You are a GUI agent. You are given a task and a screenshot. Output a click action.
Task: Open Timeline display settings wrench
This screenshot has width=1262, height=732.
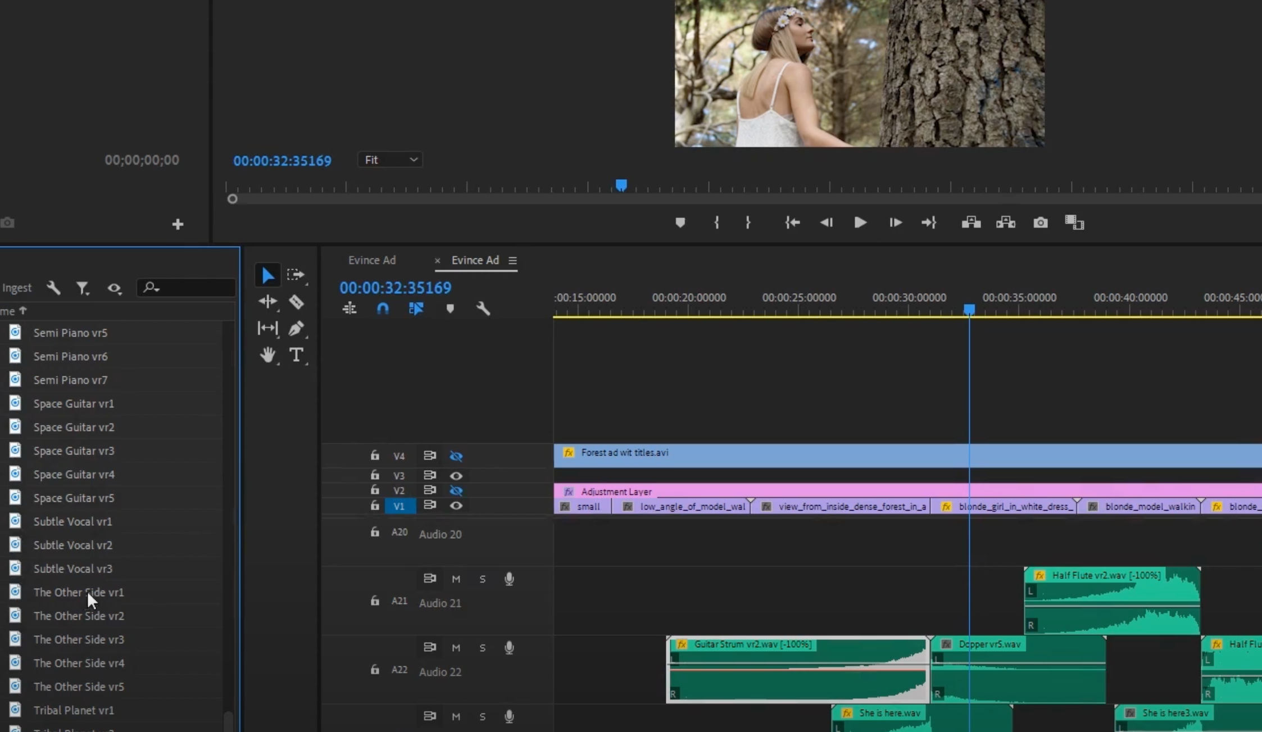point(483,308)
